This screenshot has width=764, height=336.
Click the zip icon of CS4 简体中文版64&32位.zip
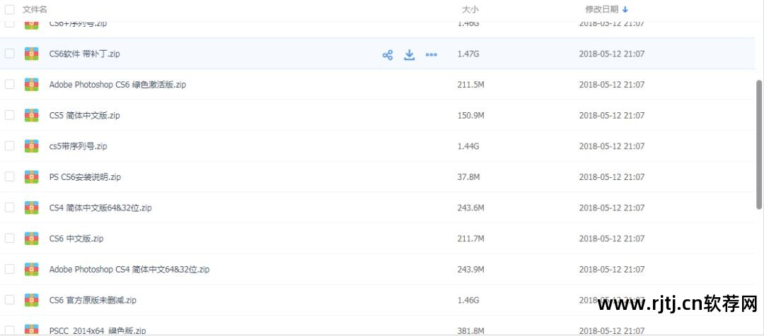coord(32,208)
